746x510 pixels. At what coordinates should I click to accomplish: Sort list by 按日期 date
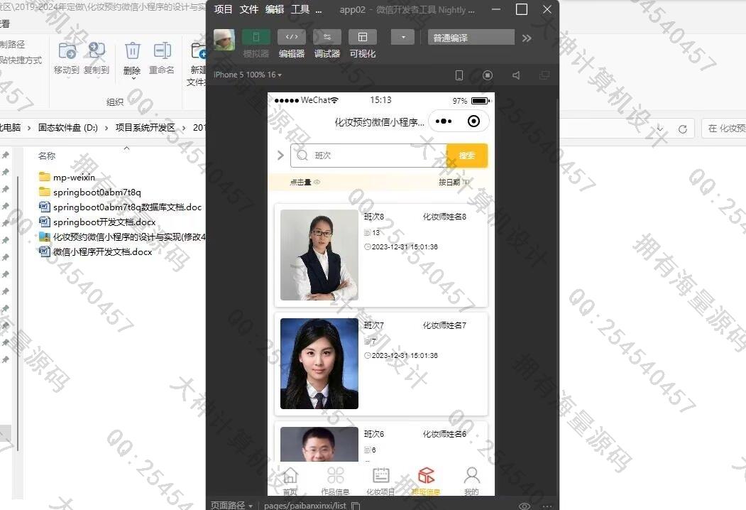click(454, 182)
